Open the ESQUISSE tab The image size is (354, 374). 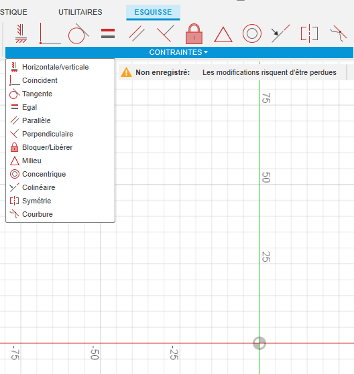(x=153, y=12)
